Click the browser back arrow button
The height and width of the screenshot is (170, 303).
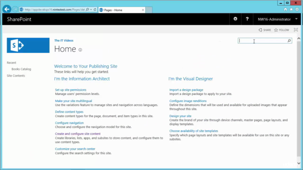click(x=7, y=9)
